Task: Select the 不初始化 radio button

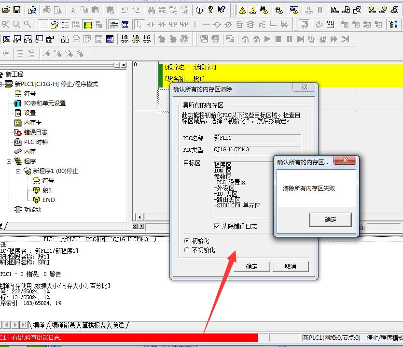Action: click(x=187, y=250)
